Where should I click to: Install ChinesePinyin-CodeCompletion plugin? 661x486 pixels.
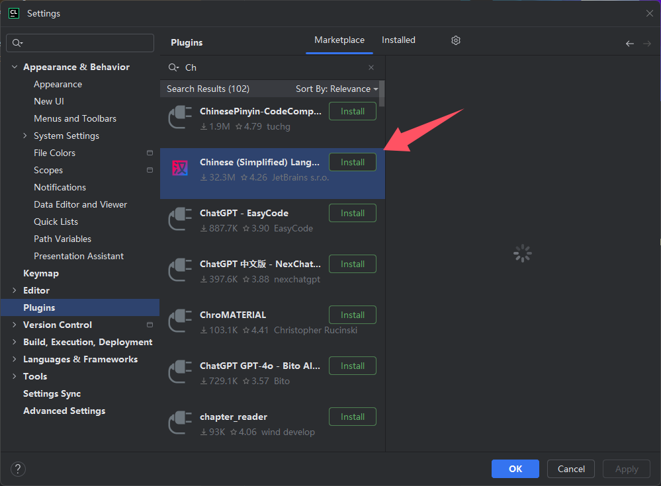pyautogui.click(x=353, y=111)
